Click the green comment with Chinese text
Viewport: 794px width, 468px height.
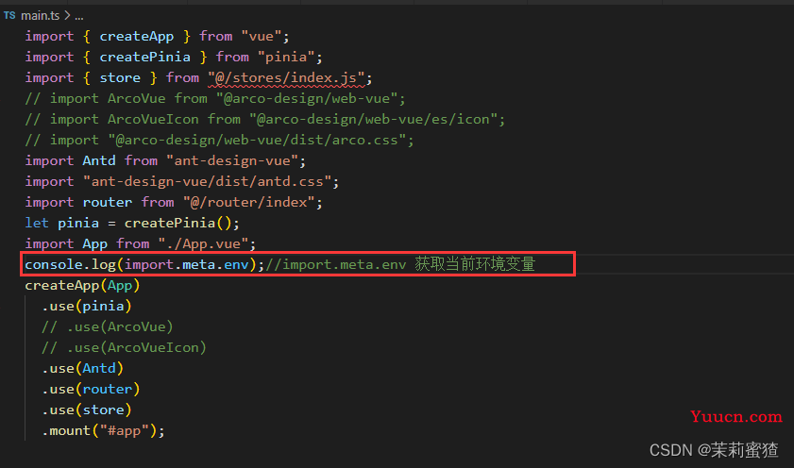coord(400,264)
